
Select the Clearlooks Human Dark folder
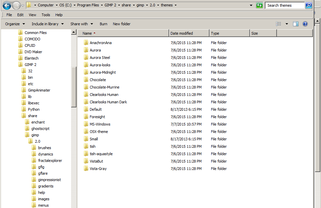[108, 102]
